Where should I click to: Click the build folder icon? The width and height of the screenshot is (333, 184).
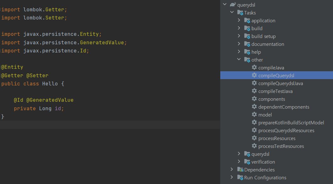(247, 28)
